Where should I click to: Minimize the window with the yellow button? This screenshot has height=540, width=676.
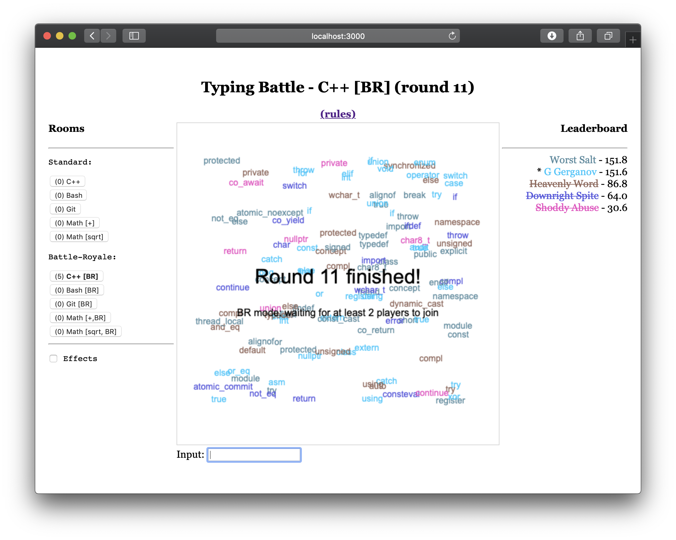(x=60, y=36)
